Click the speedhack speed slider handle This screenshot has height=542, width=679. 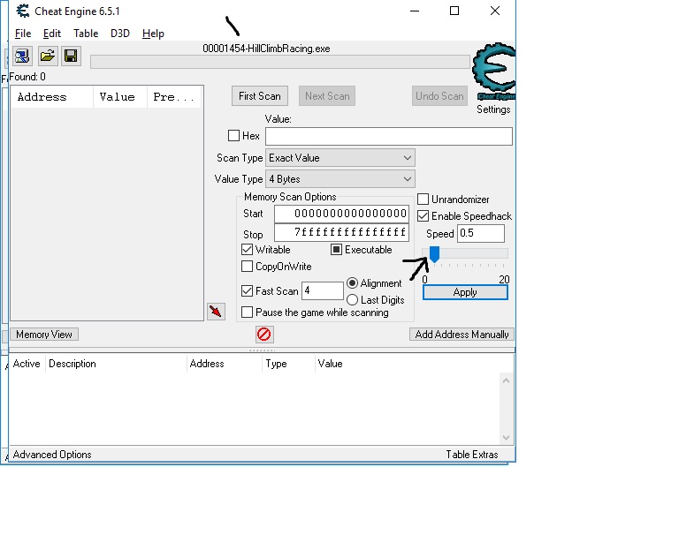coord(434,254)
